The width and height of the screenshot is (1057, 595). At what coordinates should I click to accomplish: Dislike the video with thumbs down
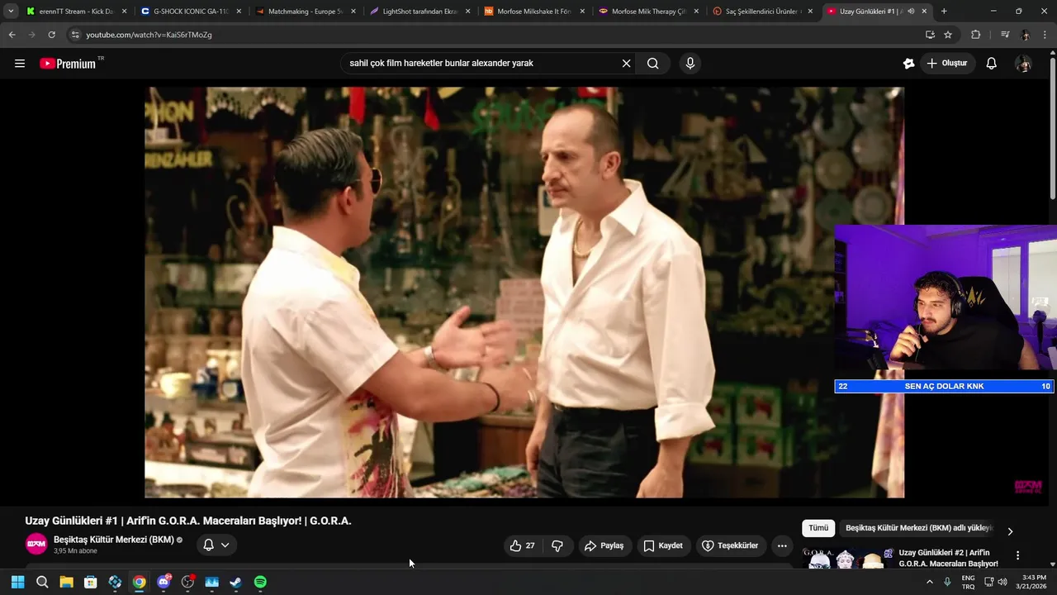tap(557, 545)
